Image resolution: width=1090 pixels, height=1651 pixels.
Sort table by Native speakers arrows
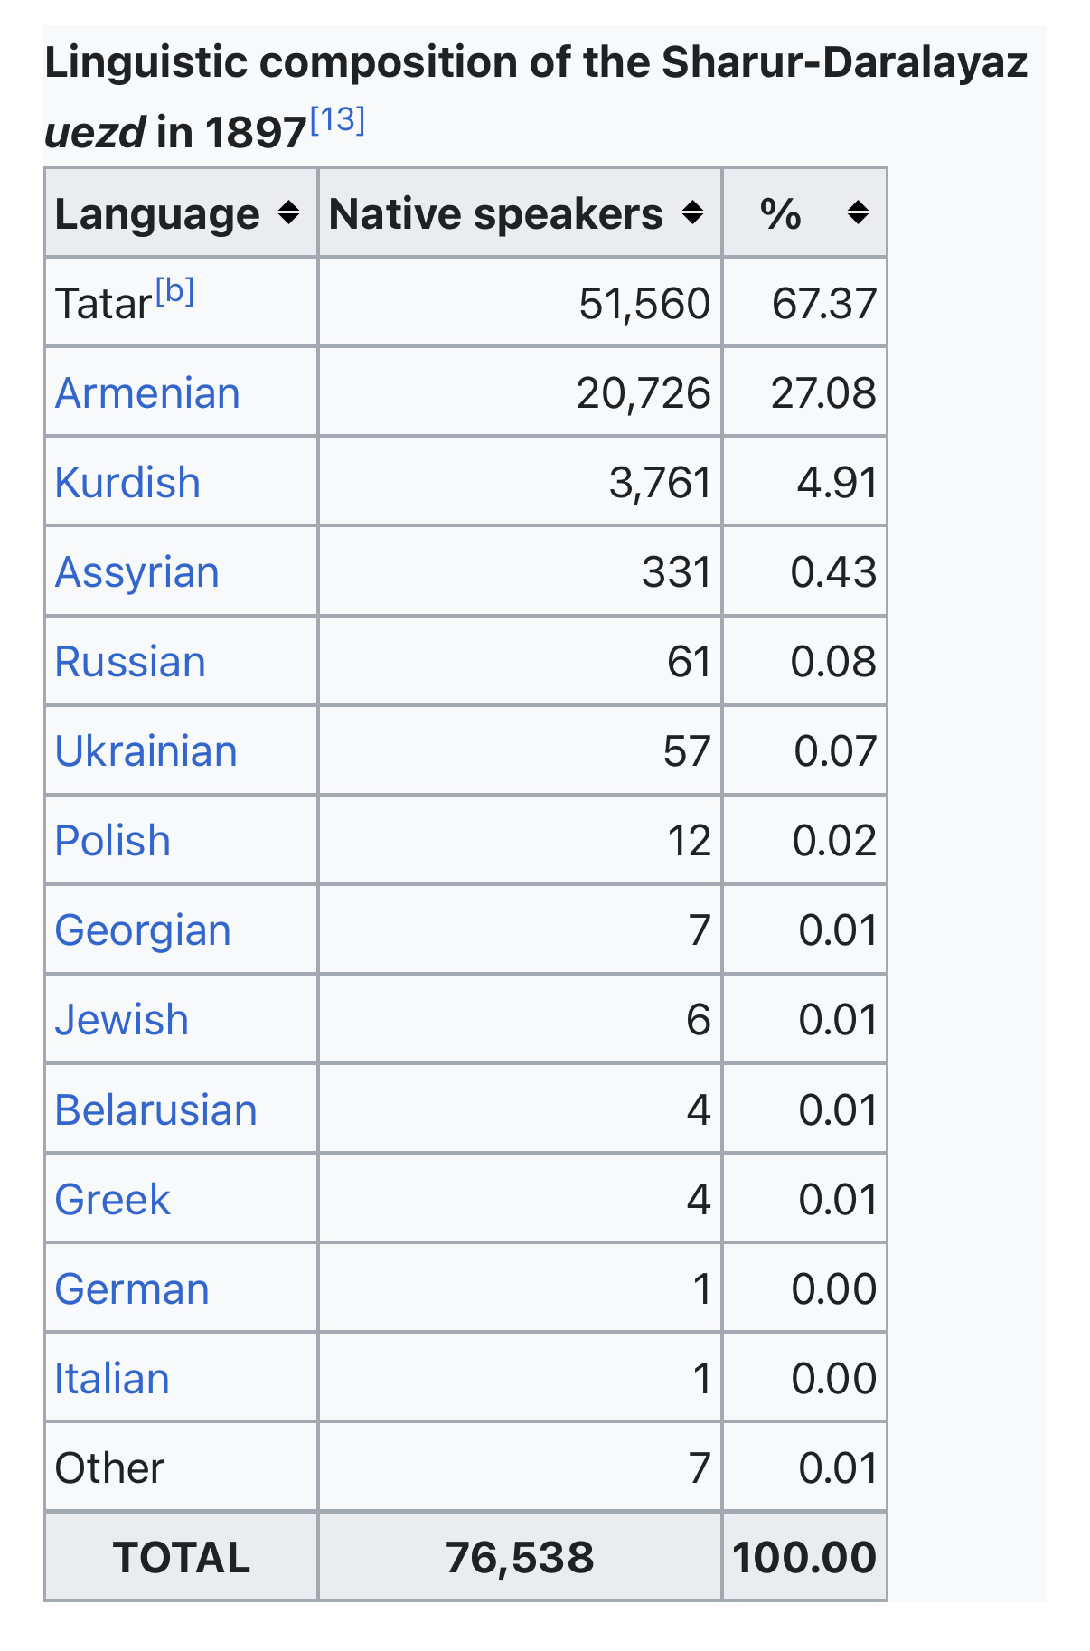(x=692, y=213)
